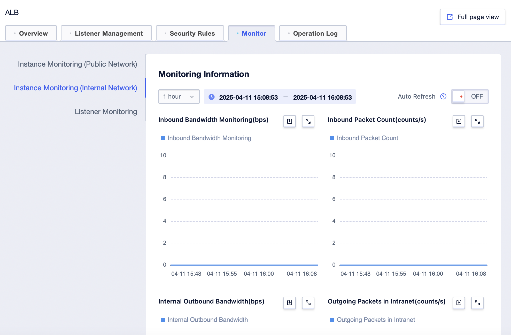Click the Inbound Packet Count chart line
Image resolution: width=511 pixels, height=335 pixels.
413,265
